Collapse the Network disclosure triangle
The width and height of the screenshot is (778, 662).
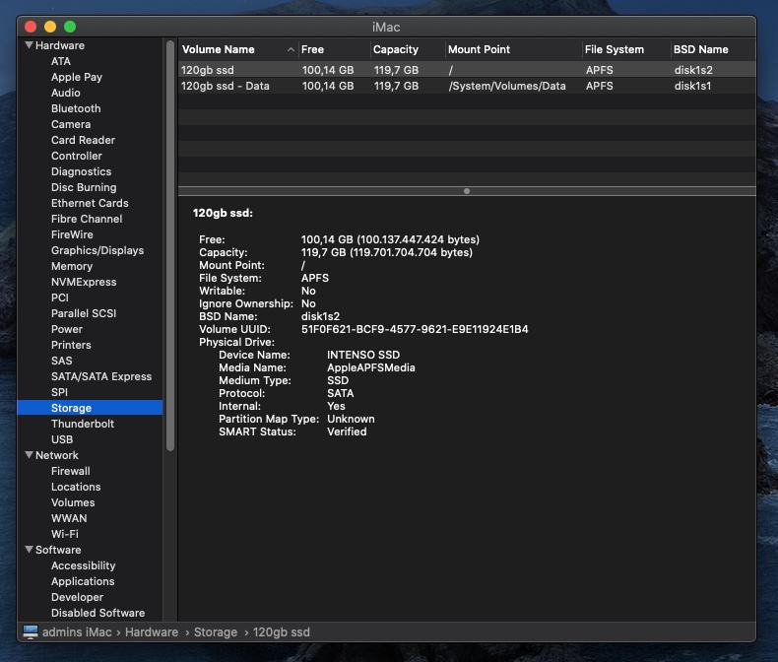pyautogui.click(x=30, y=455)
